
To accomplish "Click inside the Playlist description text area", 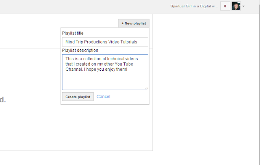I will pyautogui.click(x=105, y=72).
